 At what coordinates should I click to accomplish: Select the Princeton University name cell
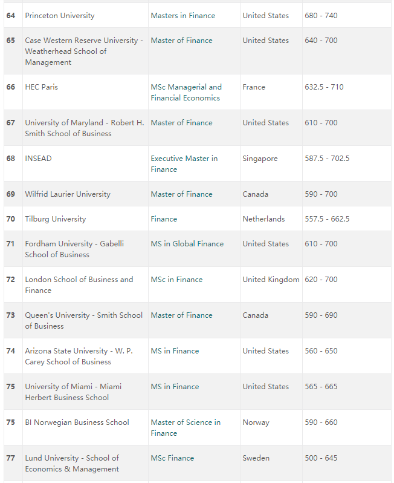tap(85, 15)
